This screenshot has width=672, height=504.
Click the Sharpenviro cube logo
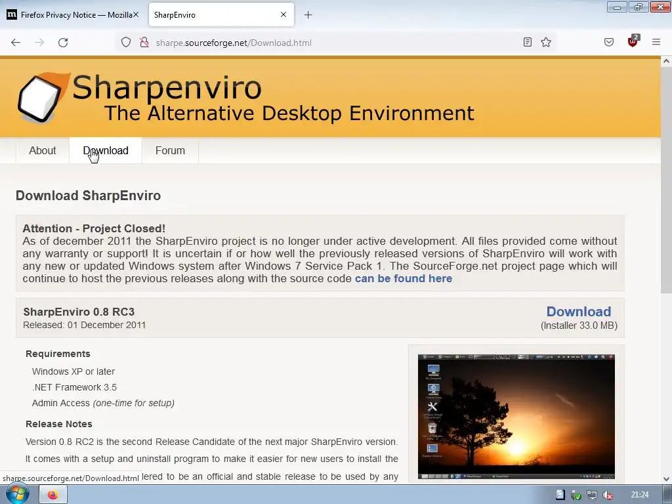43,98
